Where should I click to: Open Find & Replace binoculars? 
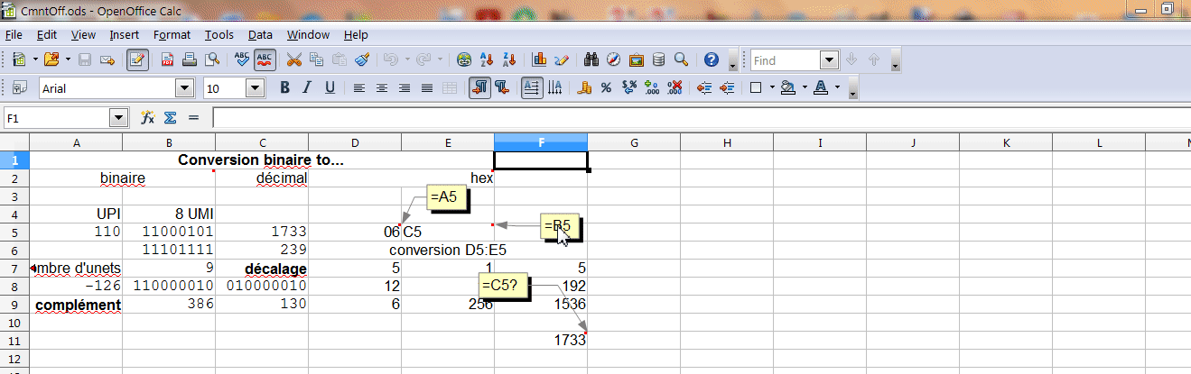[592, 60]
